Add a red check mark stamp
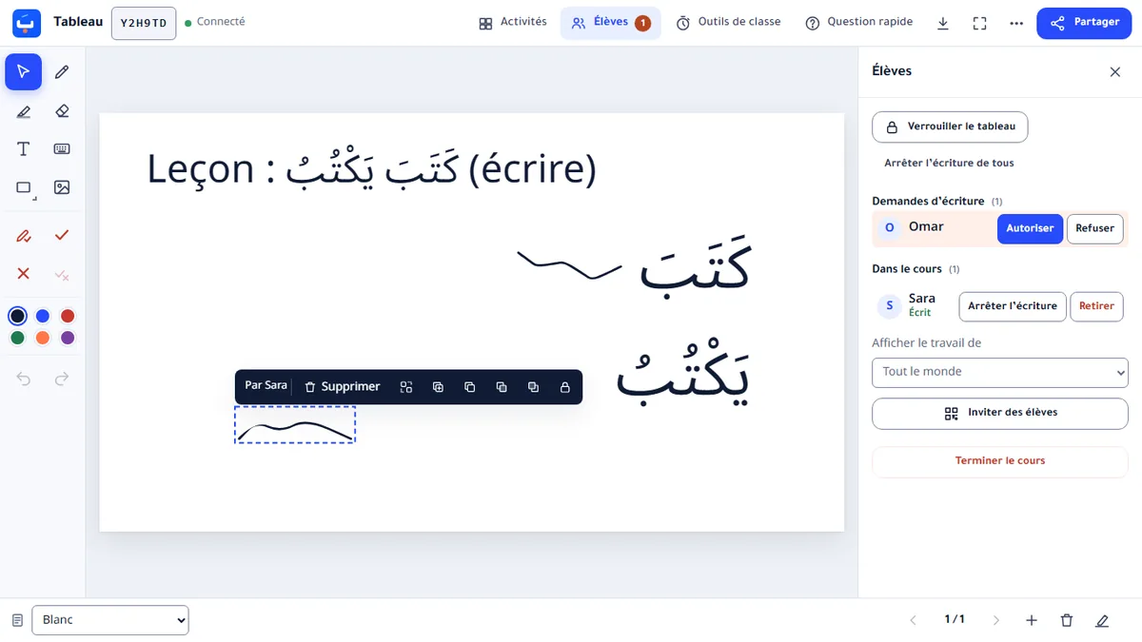 coord(62,235)
